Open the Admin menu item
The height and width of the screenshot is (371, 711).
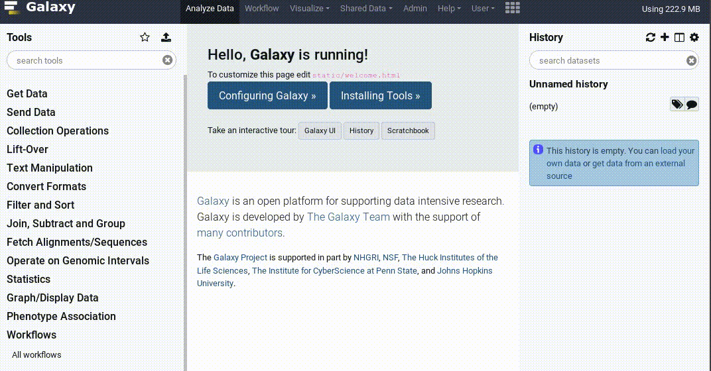click(x=415, y=9)
